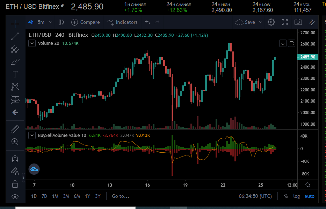Toggle log scale
The width and height of the screenshot is (326, 209).
(x=297, y=196)
